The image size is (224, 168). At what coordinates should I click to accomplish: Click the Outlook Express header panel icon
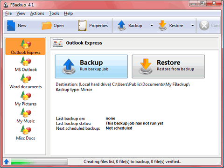tap(58, 43)
